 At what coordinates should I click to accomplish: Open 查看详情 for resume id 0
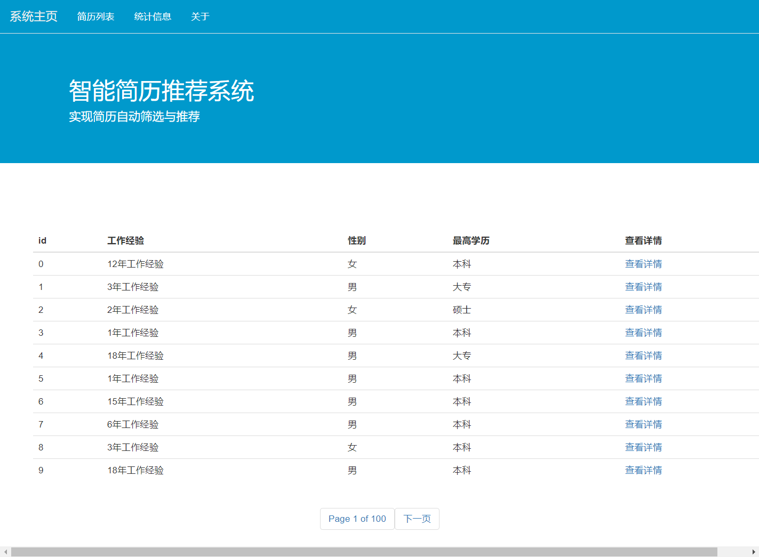click(x=643, y=264)
